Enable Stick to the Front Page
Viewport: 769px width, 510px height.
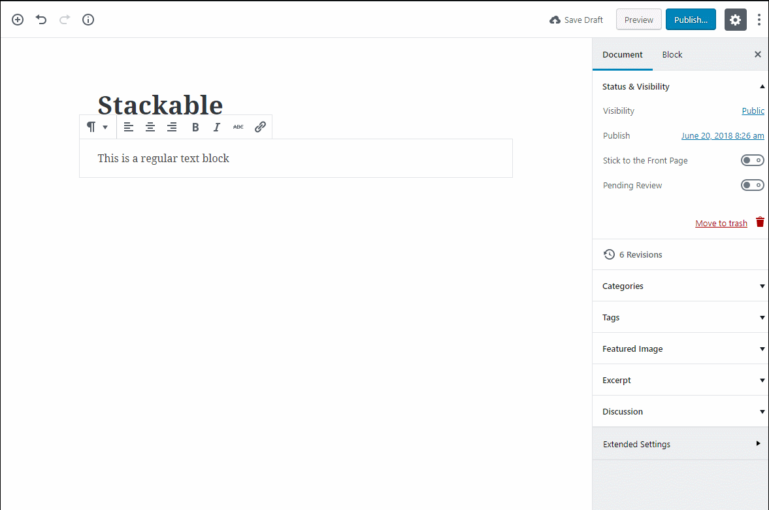pyautogui.click(x=752, y=160)
